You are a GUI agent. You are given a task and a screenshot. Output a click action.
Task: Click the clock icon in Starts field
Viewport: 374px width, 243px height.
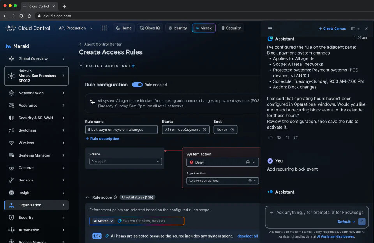pos(205,130)
